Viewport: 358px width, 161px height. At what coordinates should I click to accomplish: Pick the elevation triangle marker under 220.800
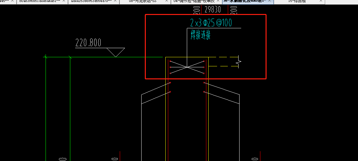tap(116, 52)
